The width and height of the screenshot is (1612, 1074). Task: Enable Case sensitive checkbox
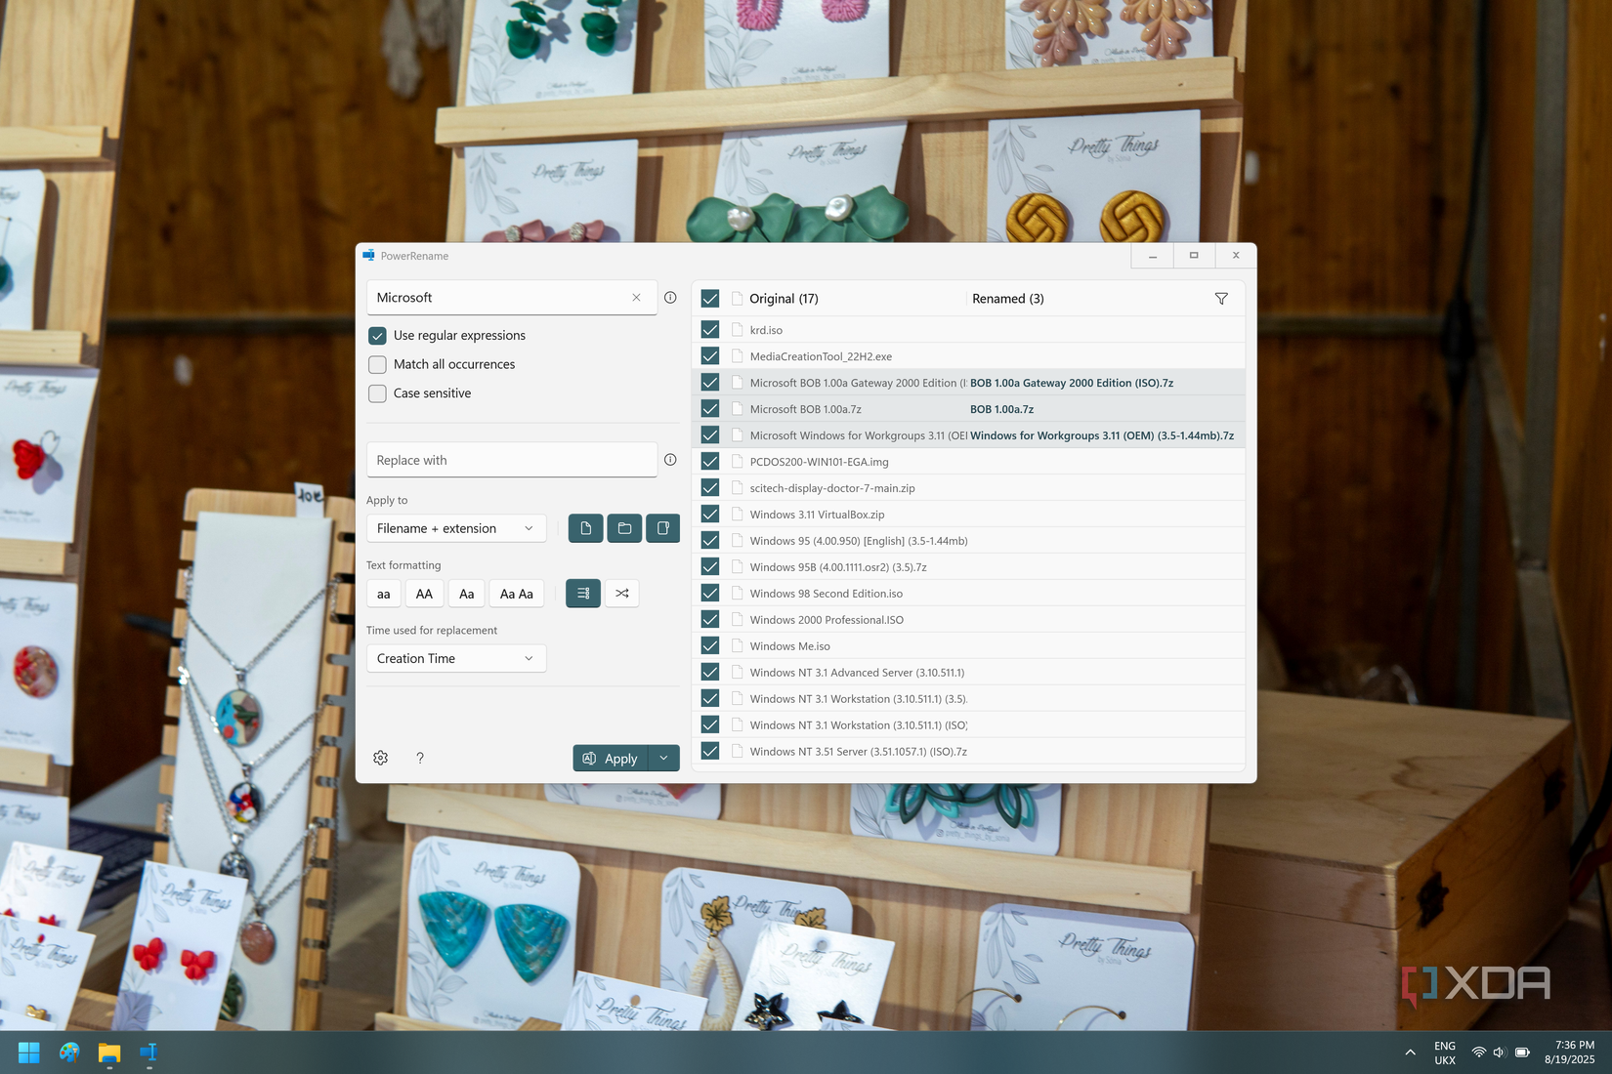[x=377, y=393]
